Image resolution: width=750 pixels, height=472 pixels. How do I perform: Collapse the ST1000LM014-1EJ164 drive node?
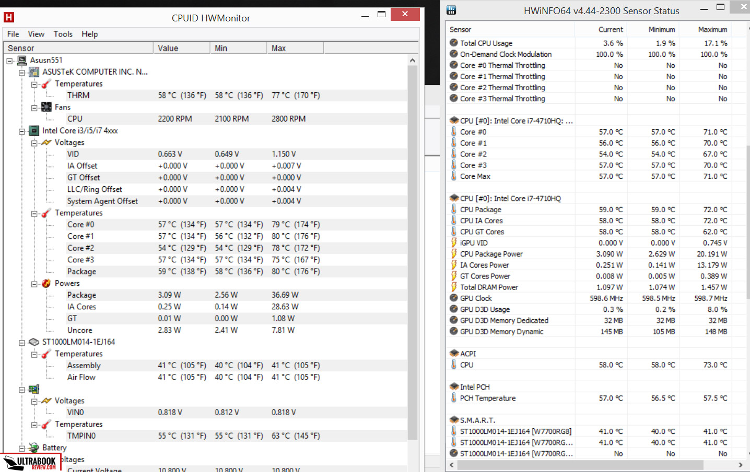coord(22,343)
